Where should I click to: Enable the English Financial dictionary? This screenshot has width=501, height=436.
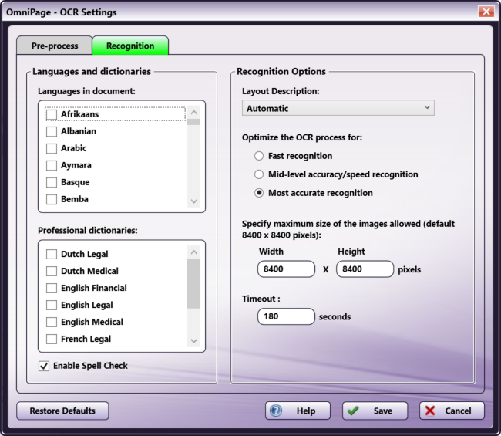click(52, 288)
